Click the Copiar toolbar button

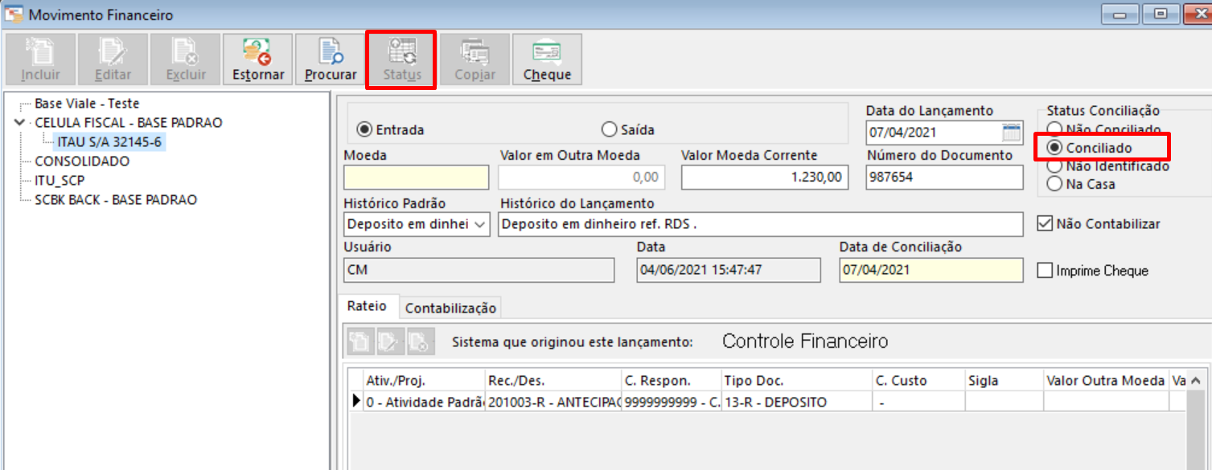point(475,59)
